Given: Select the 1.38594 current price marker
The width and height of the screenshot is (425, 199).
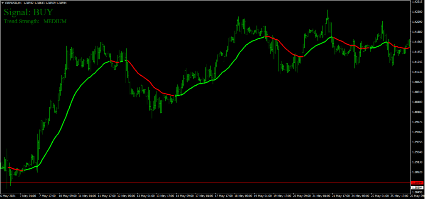Looking at the screenshot, I should pos(416,187).
